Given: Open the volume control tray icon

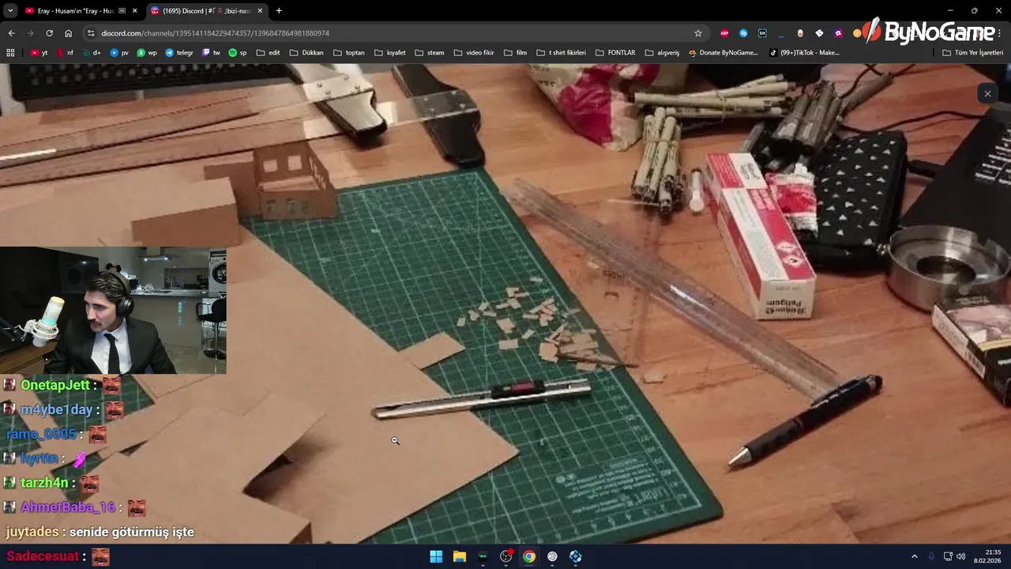Looking at the screenshot, I should (x=961, y=556).
